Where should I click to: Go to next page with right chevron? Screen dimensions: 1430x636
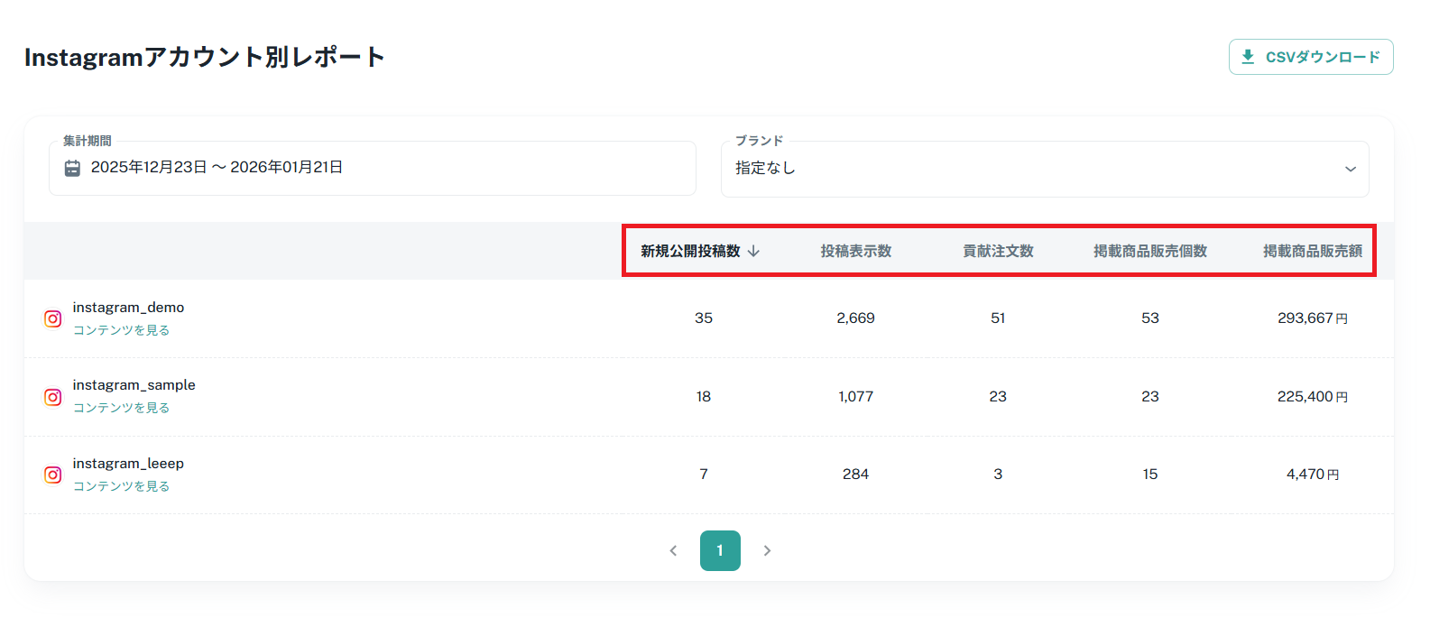point(767,550)
